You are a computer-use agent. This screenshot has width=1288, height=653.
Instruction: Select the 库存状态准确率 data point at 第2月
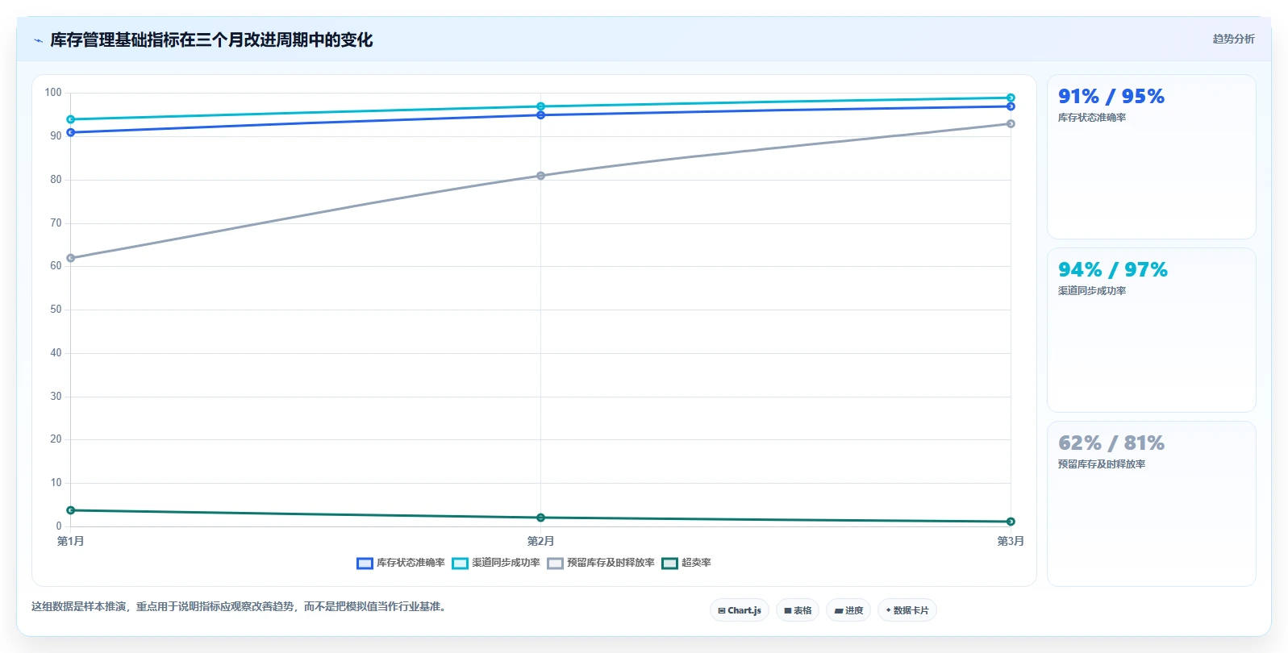click(540, 115)
